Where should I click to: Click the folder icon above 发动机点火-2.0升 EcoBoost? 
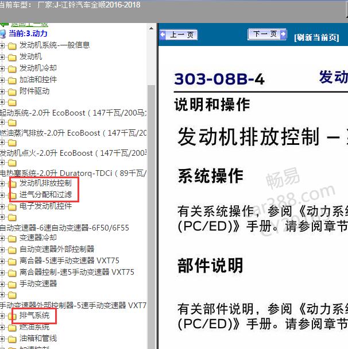click(12, 143)
